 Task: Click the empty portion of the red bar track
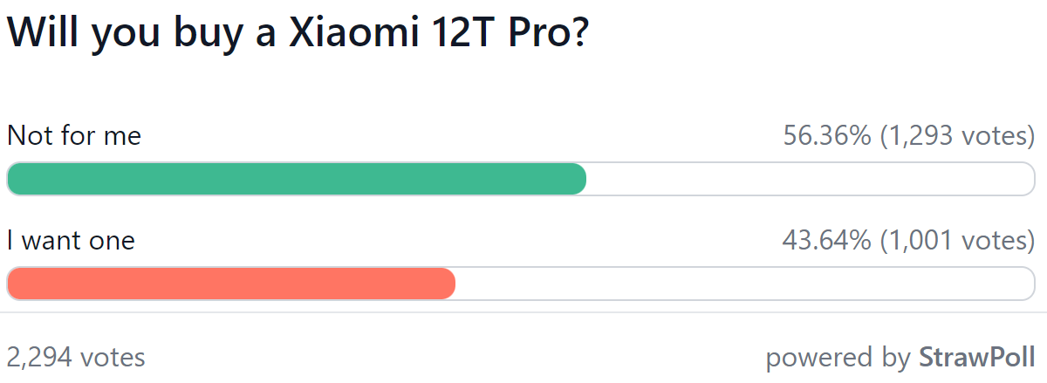(746, 284)
